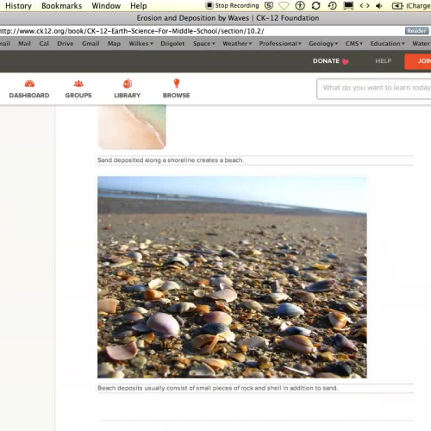Open the Diigolet bookmark

pos(172,44)
